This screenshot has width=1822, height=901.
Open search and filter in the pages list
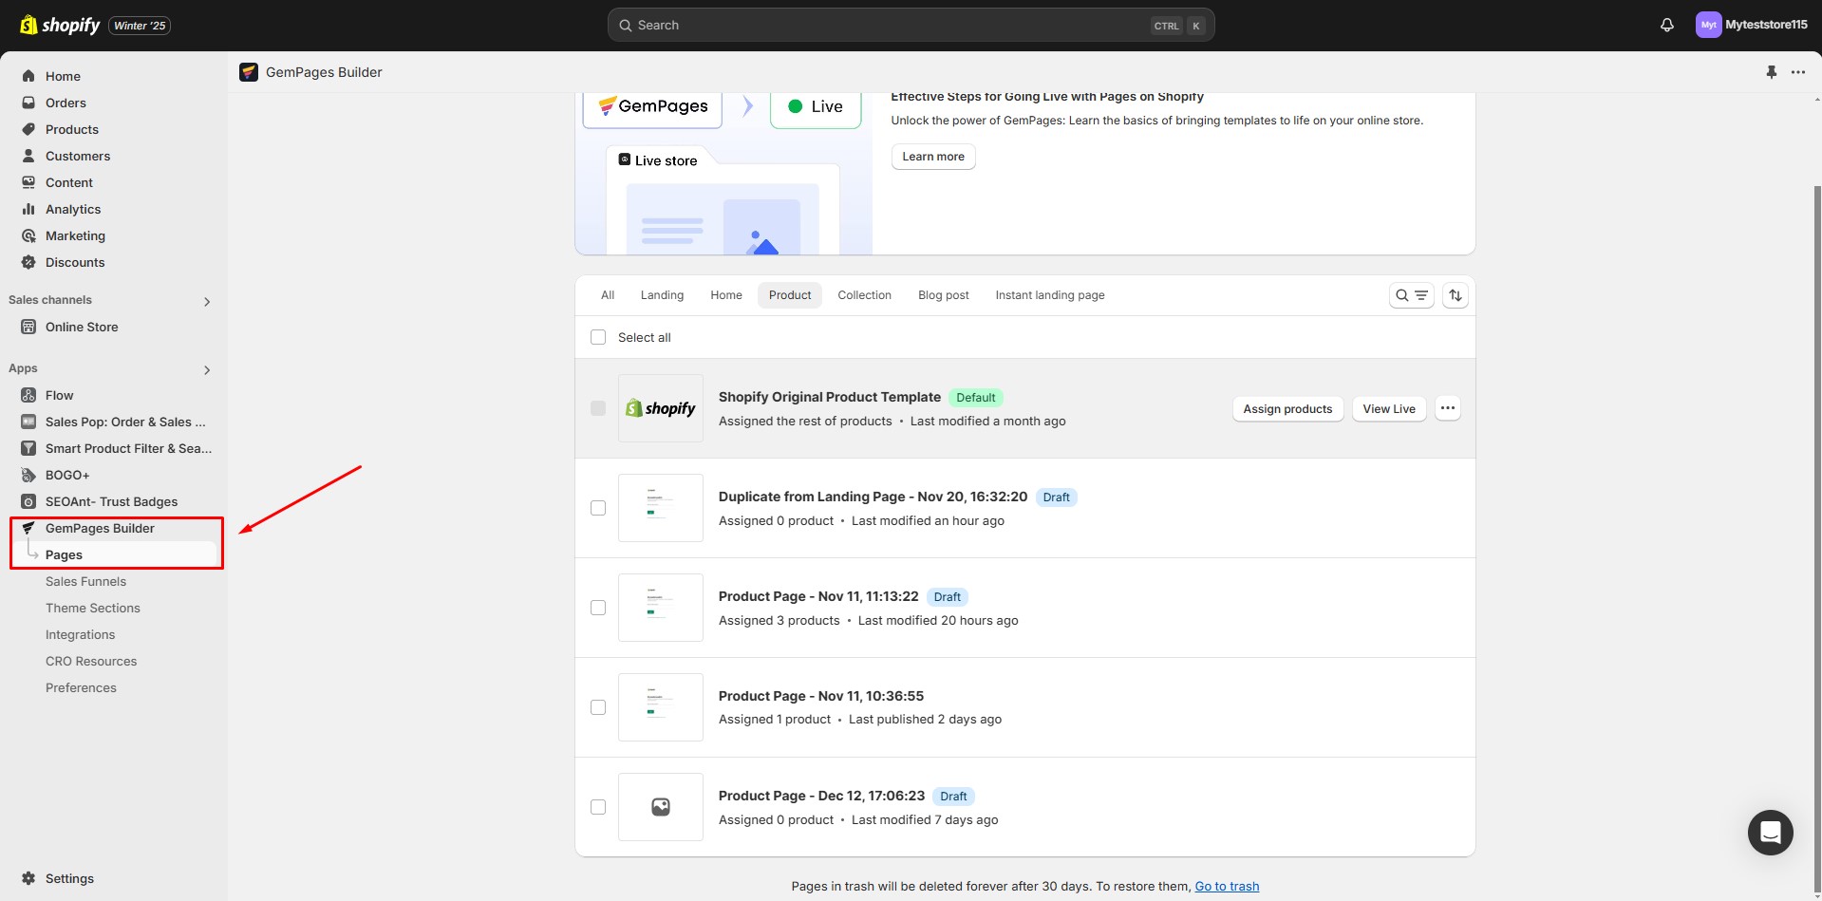tap(1412, 295)
